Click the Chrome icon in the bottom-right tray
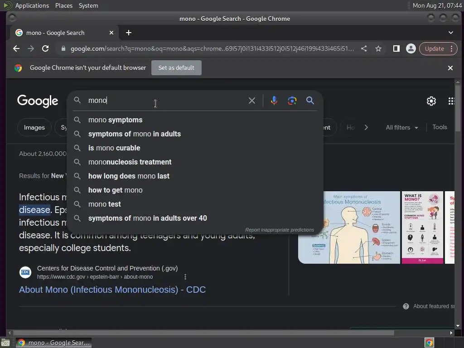The image size is (464, 348). click(429, 343)
